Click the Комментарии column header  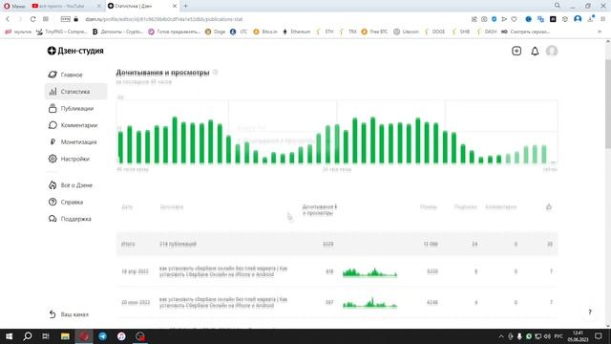tap(500, 206)
